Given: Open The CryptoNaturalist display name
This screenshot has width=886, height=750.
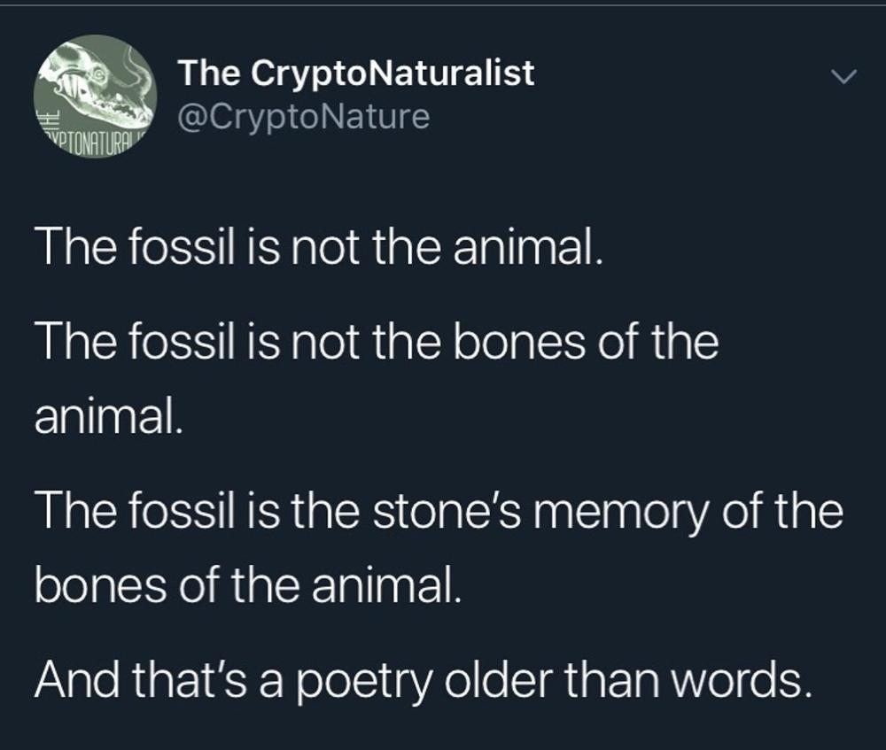Looking at the screenshot, I should click(x=356, y=73).
